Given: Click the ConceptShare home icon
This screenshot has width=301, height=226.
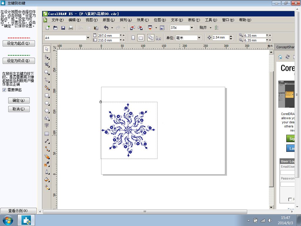Looking at the screenshot, I should 280,57.
